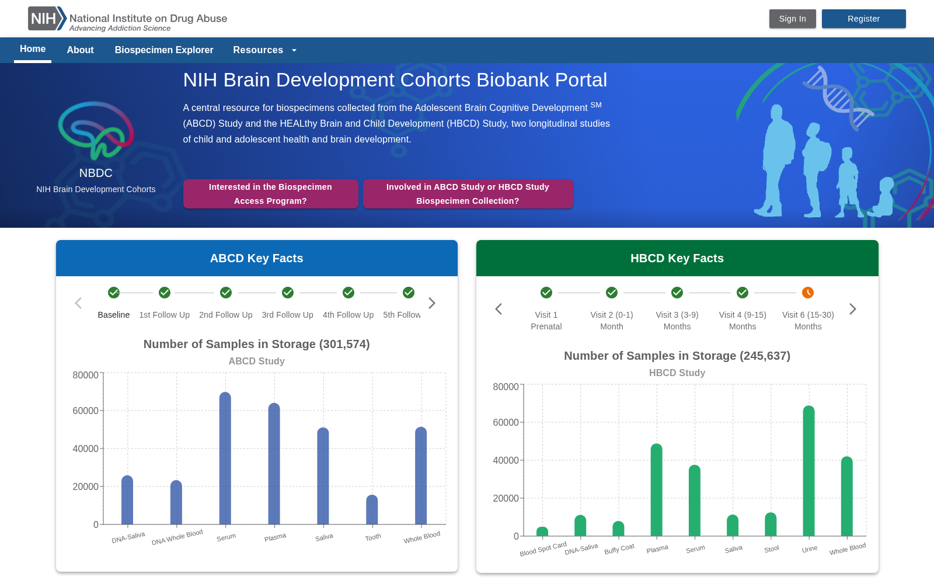Open the Resources menu

click(265, 50)
